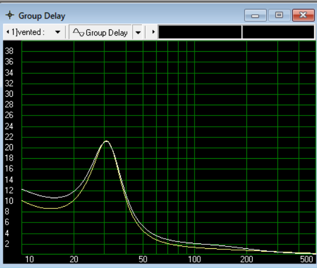317x268 pixels.
Task: Expand the dropdown arrow next to Group Delay
Action: tap(138, 32)
